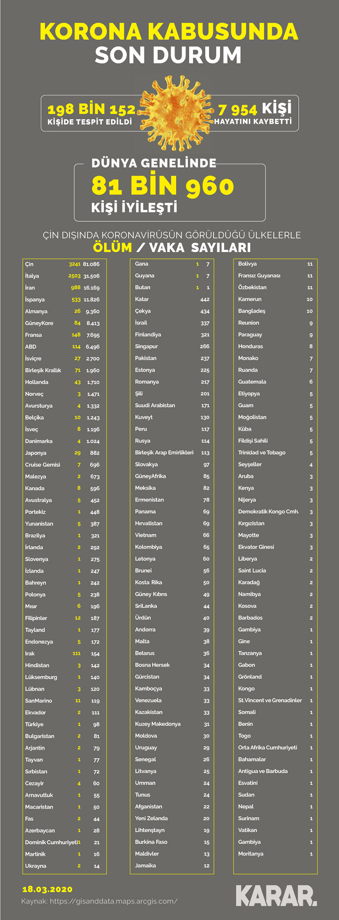The width and height of the screenshot is (339, 920).
Task: Click the Bolivya entry in the right column
Action: point(247,264)
